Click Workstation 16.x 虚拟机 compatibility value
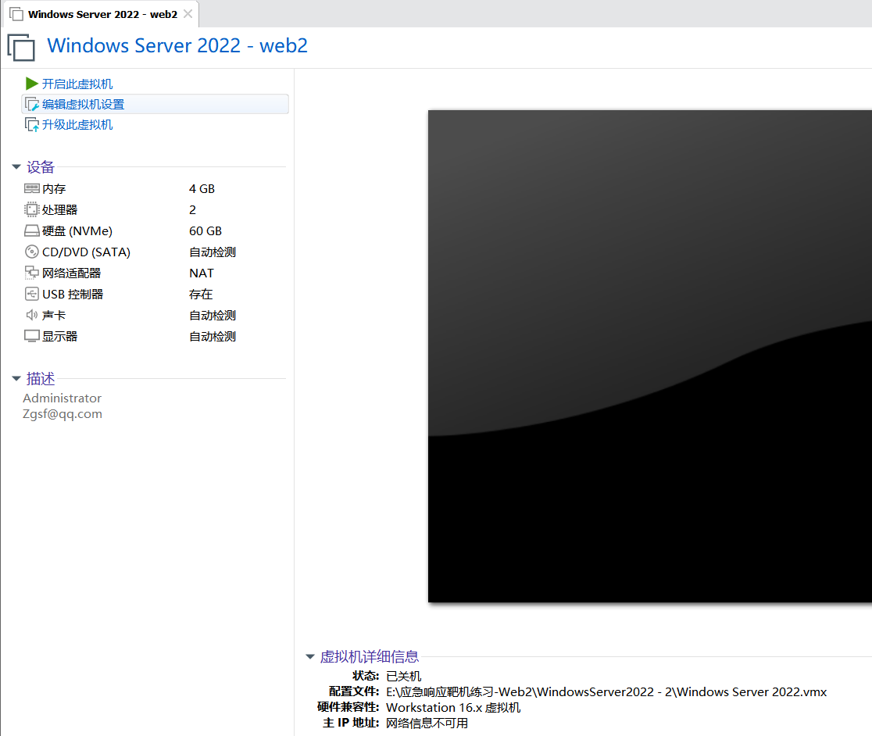The height and width of the screenshot is (736, 872). pos(453,708)
